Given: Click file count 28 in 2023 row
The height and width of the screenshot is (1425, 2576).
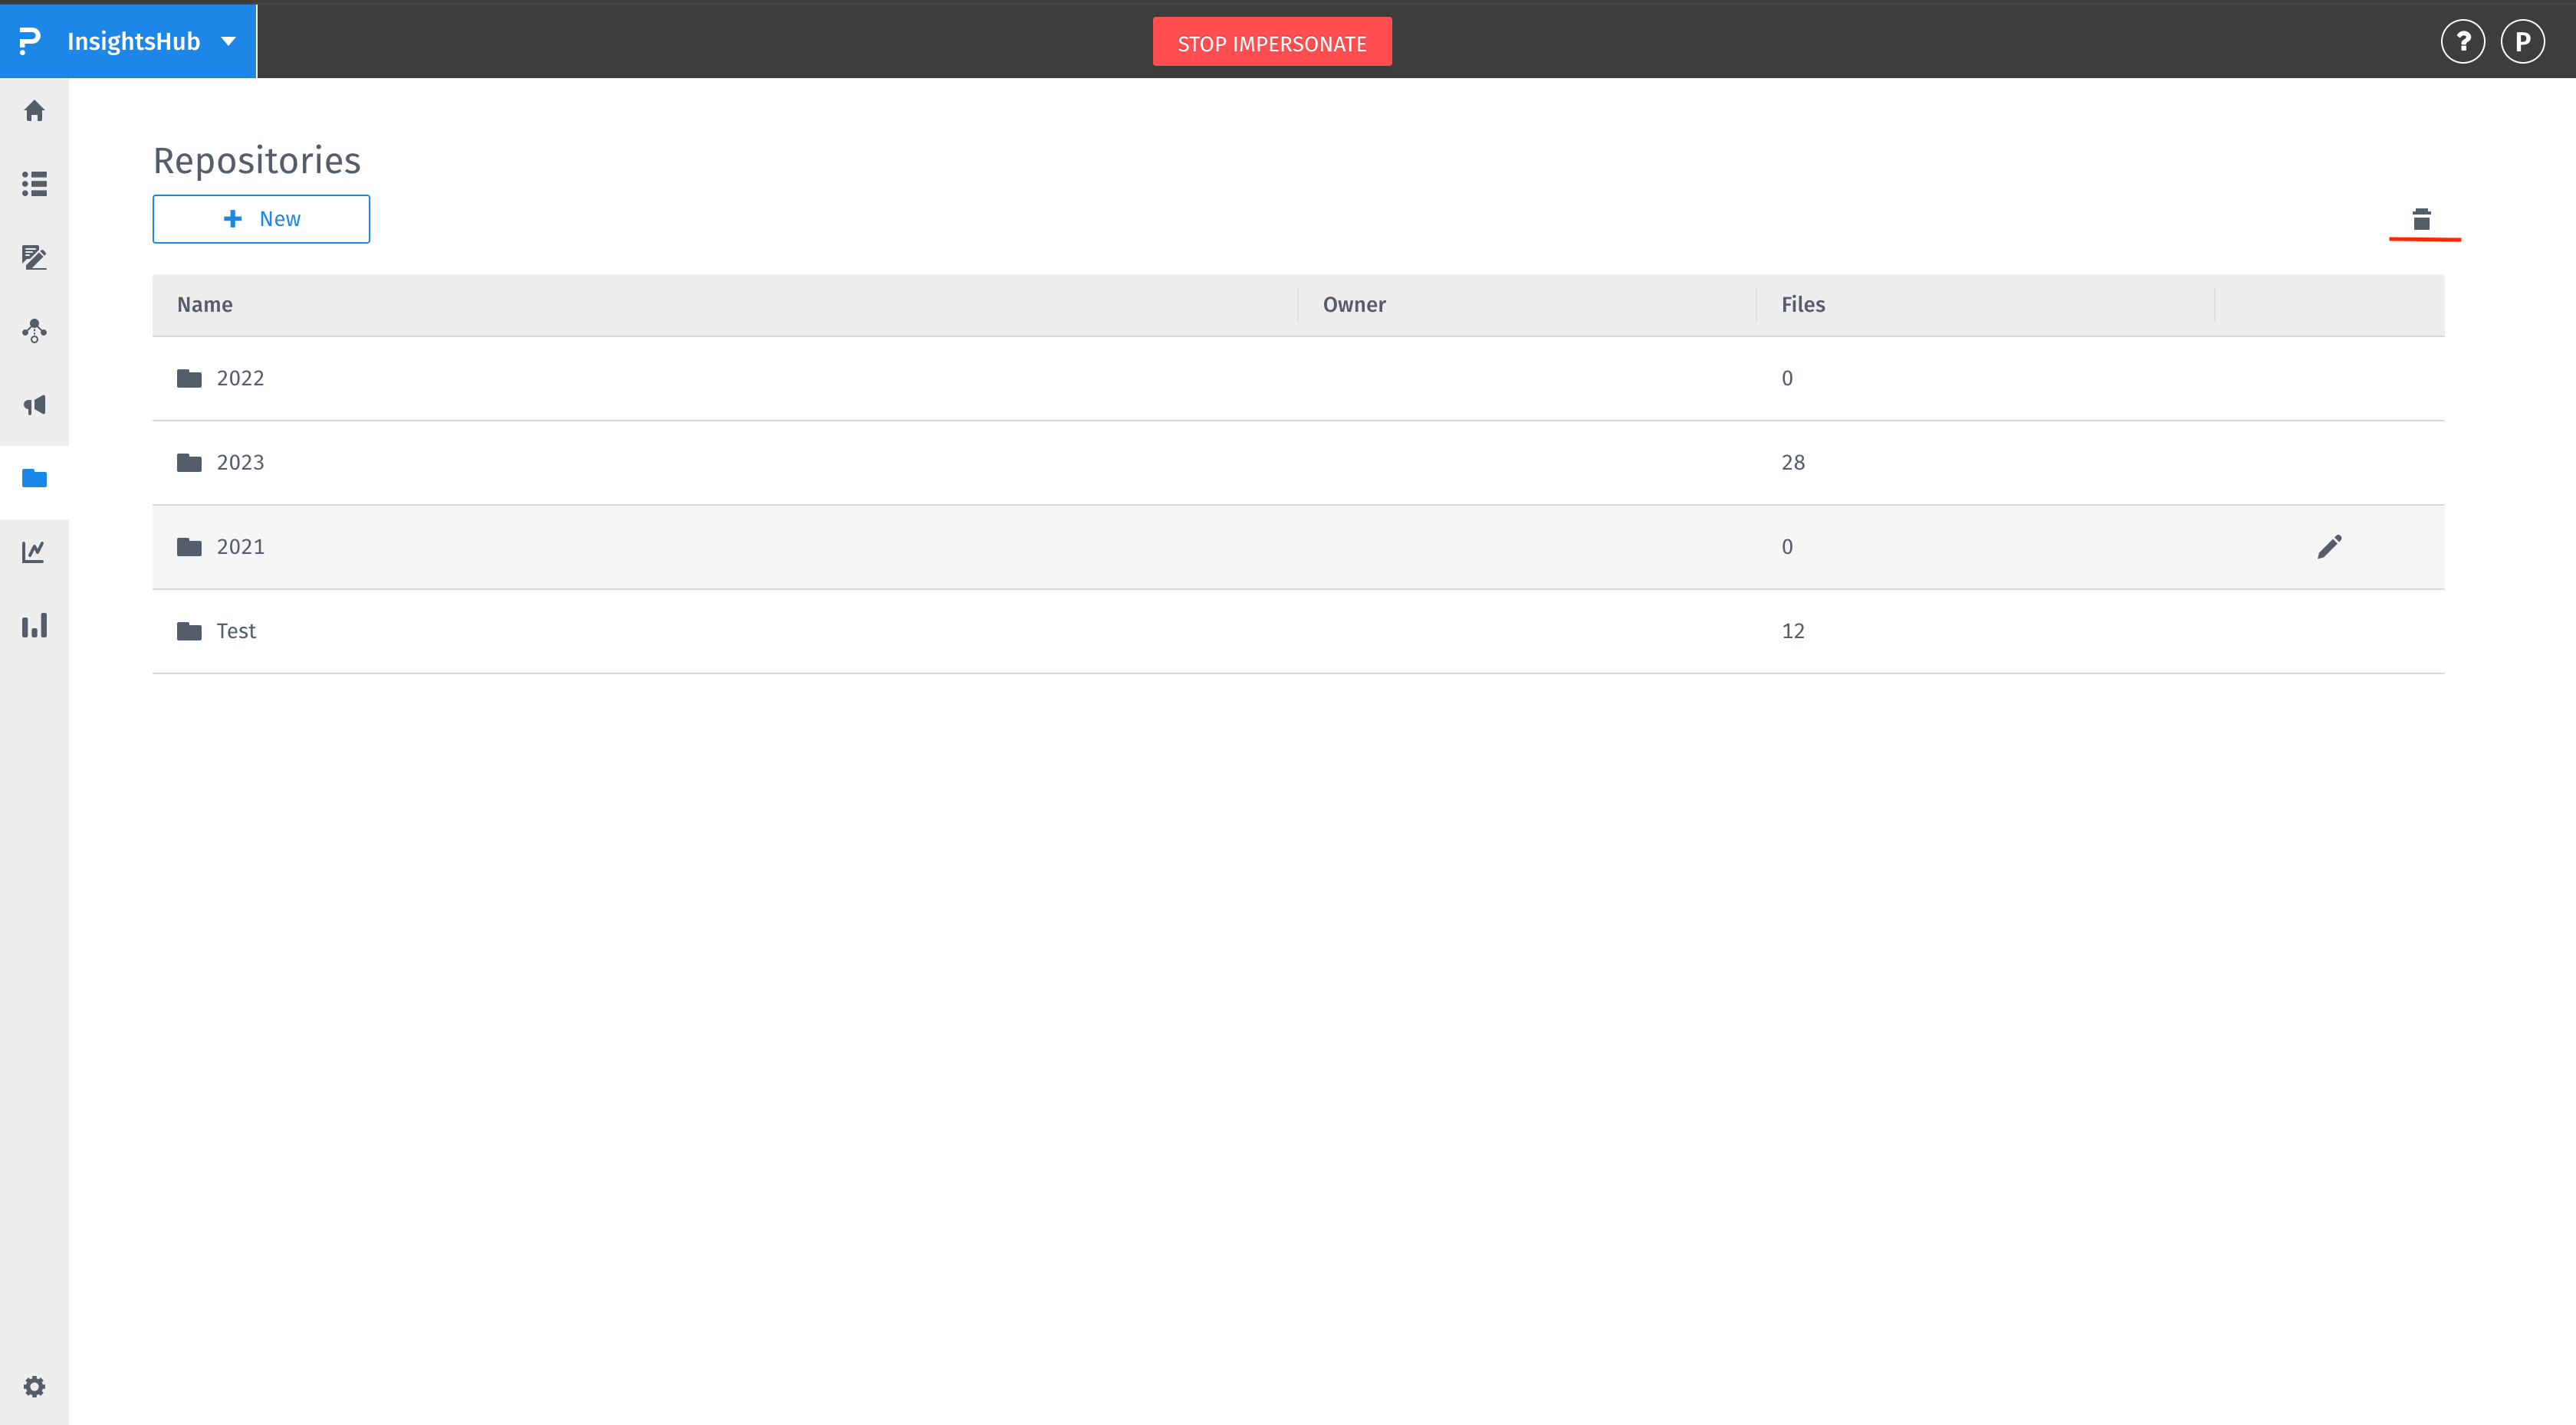Looking at the screenshot, I should (1793, 463).
